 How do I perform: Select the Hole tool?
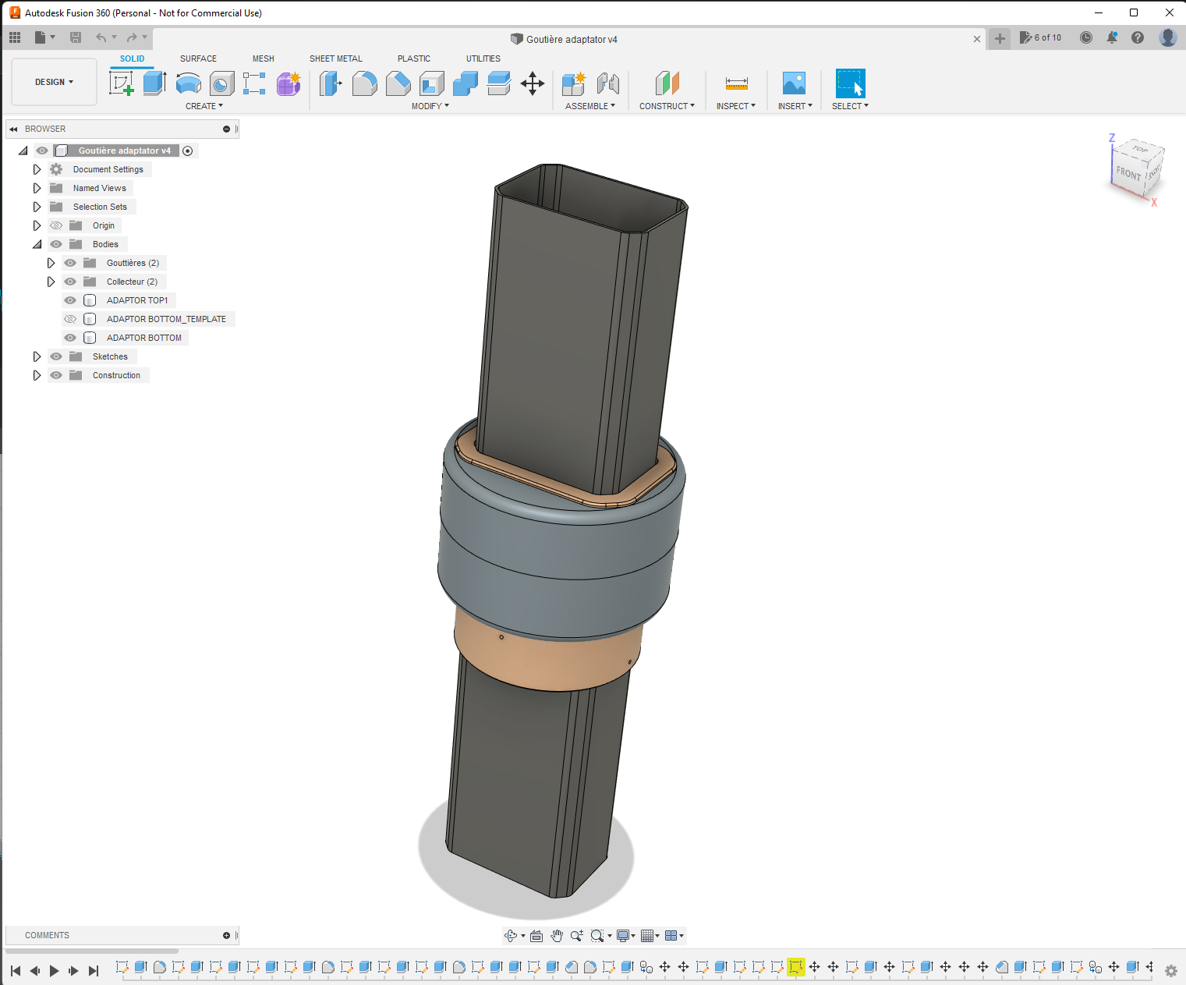221,83
